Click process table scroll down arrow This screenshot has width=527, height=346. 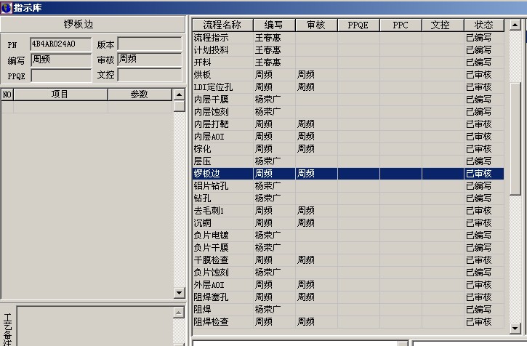515,328
